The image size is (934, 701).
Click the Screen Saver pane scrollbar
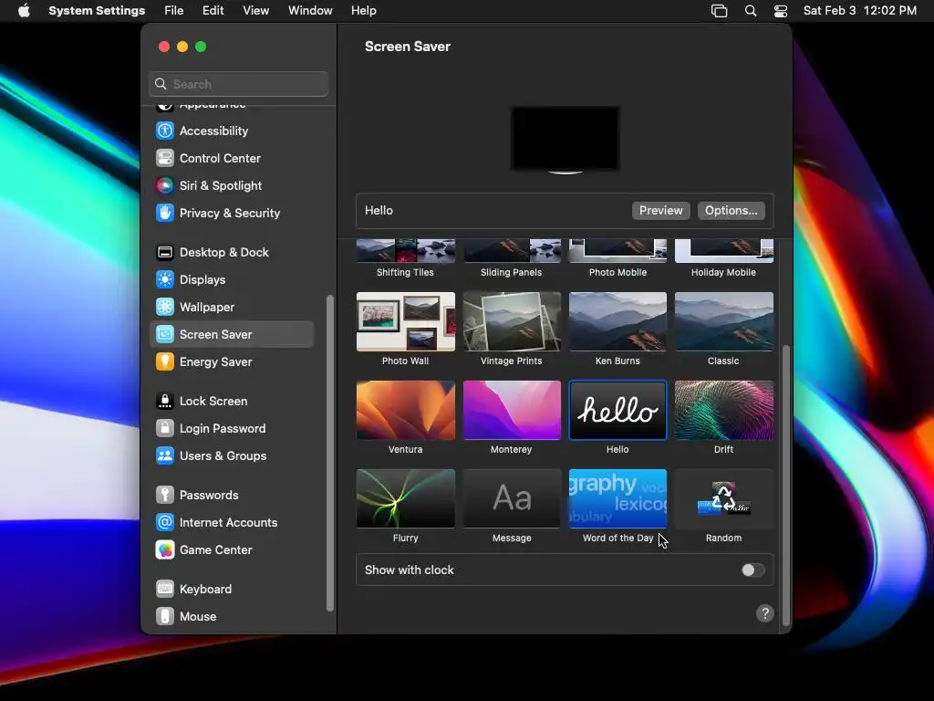coord(785,485)
